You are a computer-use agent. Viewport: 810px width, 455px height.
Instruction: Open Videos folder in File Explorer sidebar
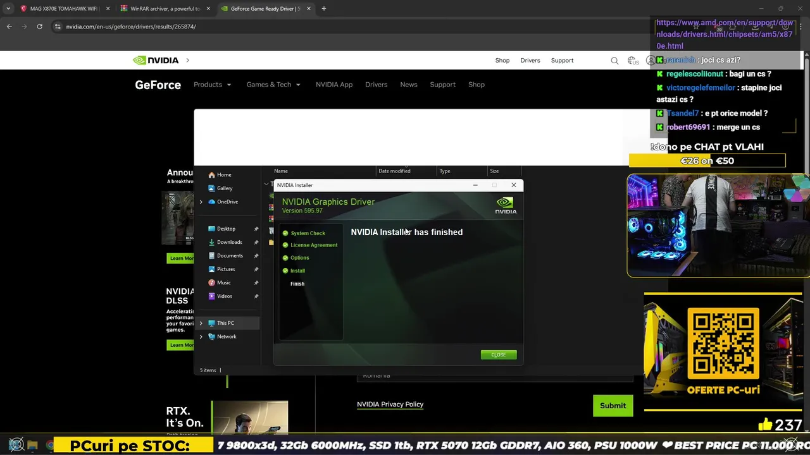pyautogui.click(x=220, y=296)
